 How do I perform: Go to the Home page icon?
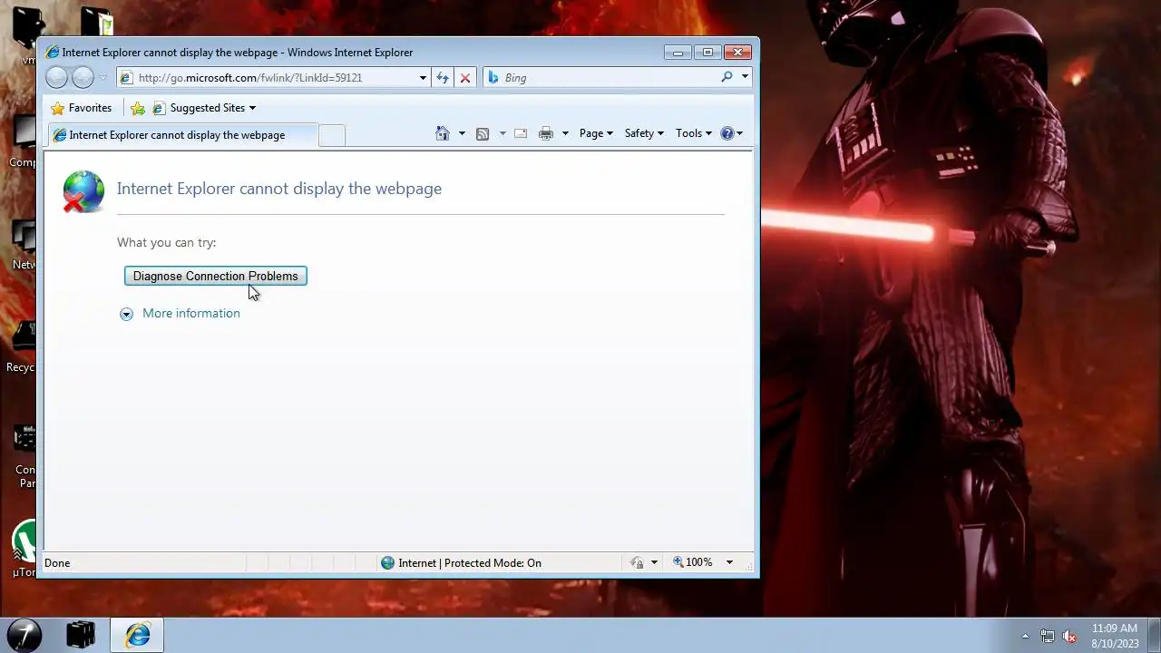coord(443,133)
